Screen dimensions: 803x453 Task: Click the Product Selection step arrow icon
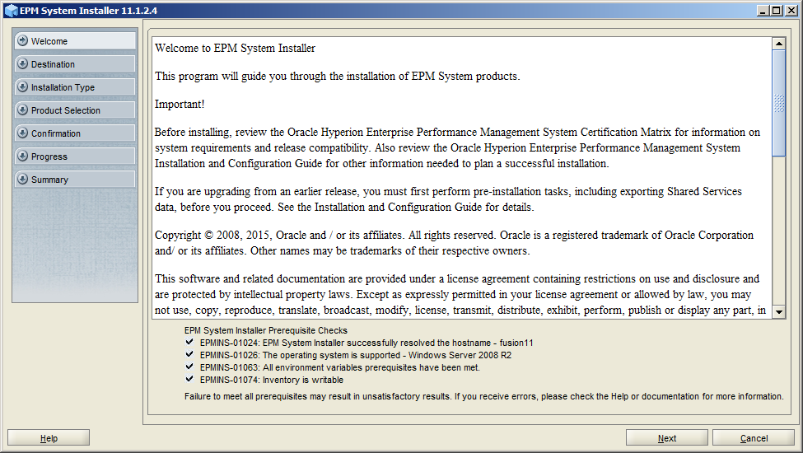(22, 110)
